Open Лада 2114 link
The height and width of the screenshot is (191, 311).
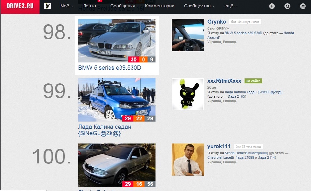(x=266, y=158)
